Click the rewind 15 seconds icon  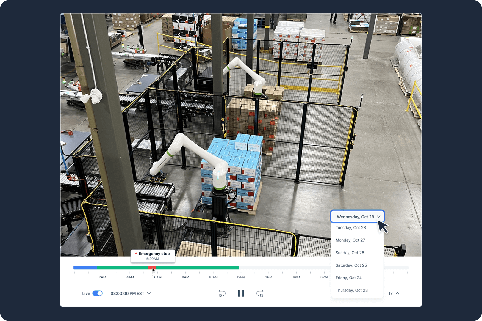222,294
